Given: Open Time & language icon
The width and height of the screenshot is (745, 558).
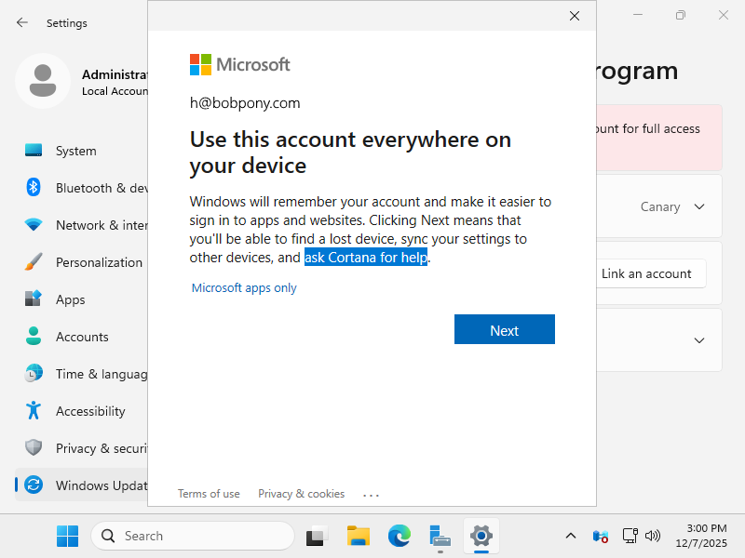Looking at the screenshot, I should click(x=34, y=374).
